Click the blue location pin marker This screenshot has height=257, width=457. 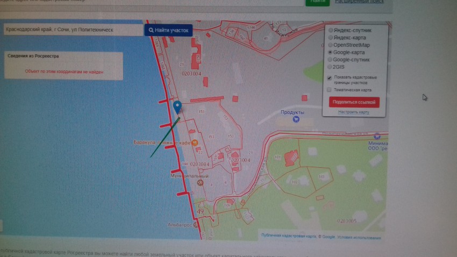point(178,106)
